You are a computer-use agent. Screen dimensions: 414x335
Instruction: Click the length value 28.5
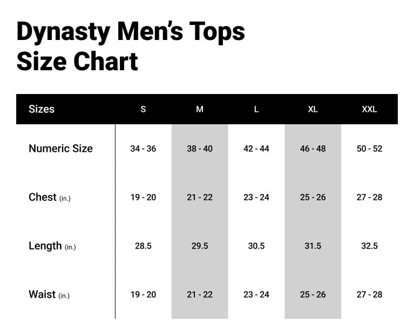point(143,246)
